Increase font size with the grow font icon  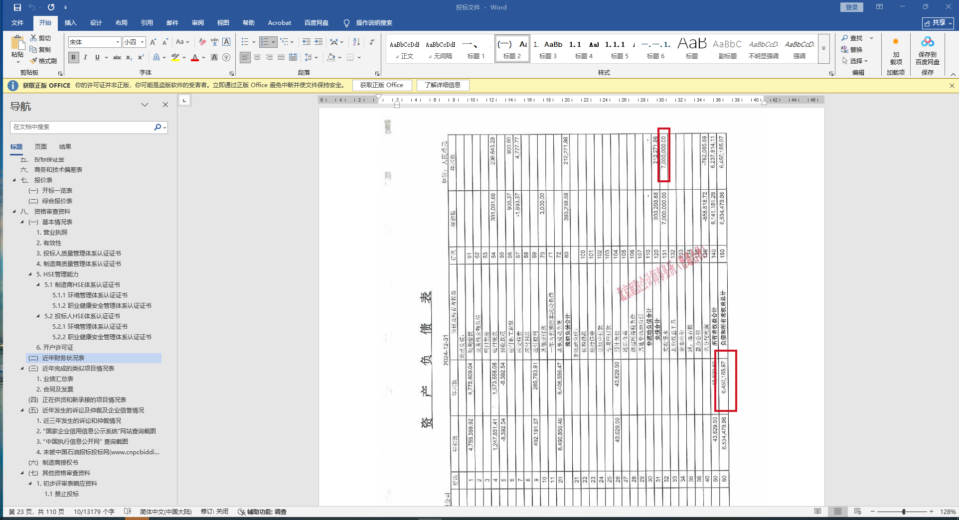(153, 42)
